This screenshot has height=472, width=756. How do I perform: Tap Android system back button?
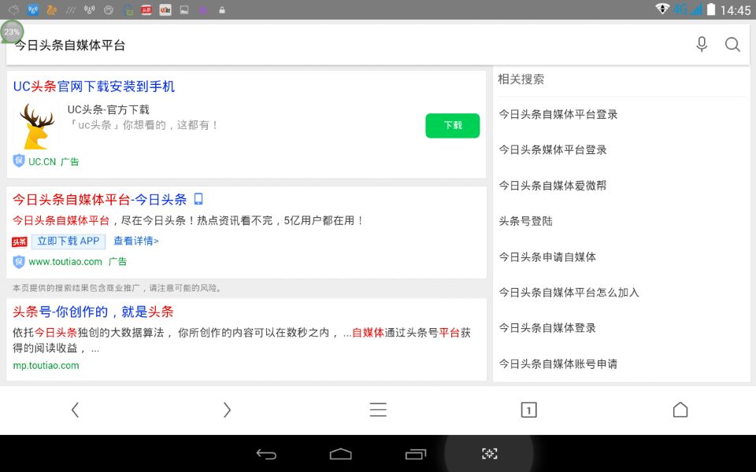coord(265,454)
